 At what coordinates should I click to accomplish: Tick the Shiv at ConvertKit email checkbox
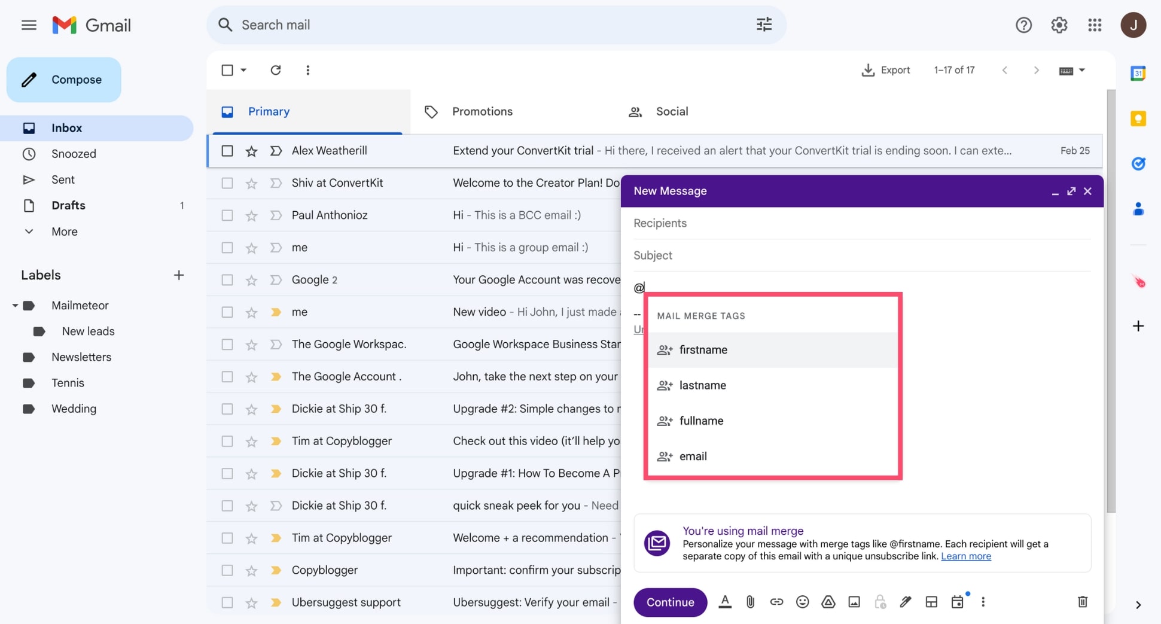227,183
